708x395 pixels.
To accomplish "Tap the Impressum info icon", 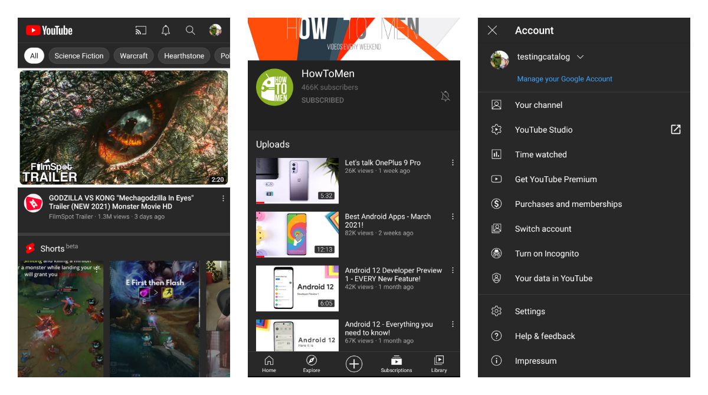I will point(497,361).
